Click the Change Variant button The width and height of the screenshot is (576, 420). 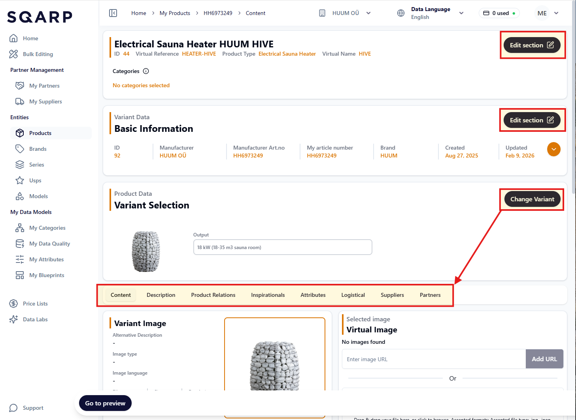click(x=532, y=199)
